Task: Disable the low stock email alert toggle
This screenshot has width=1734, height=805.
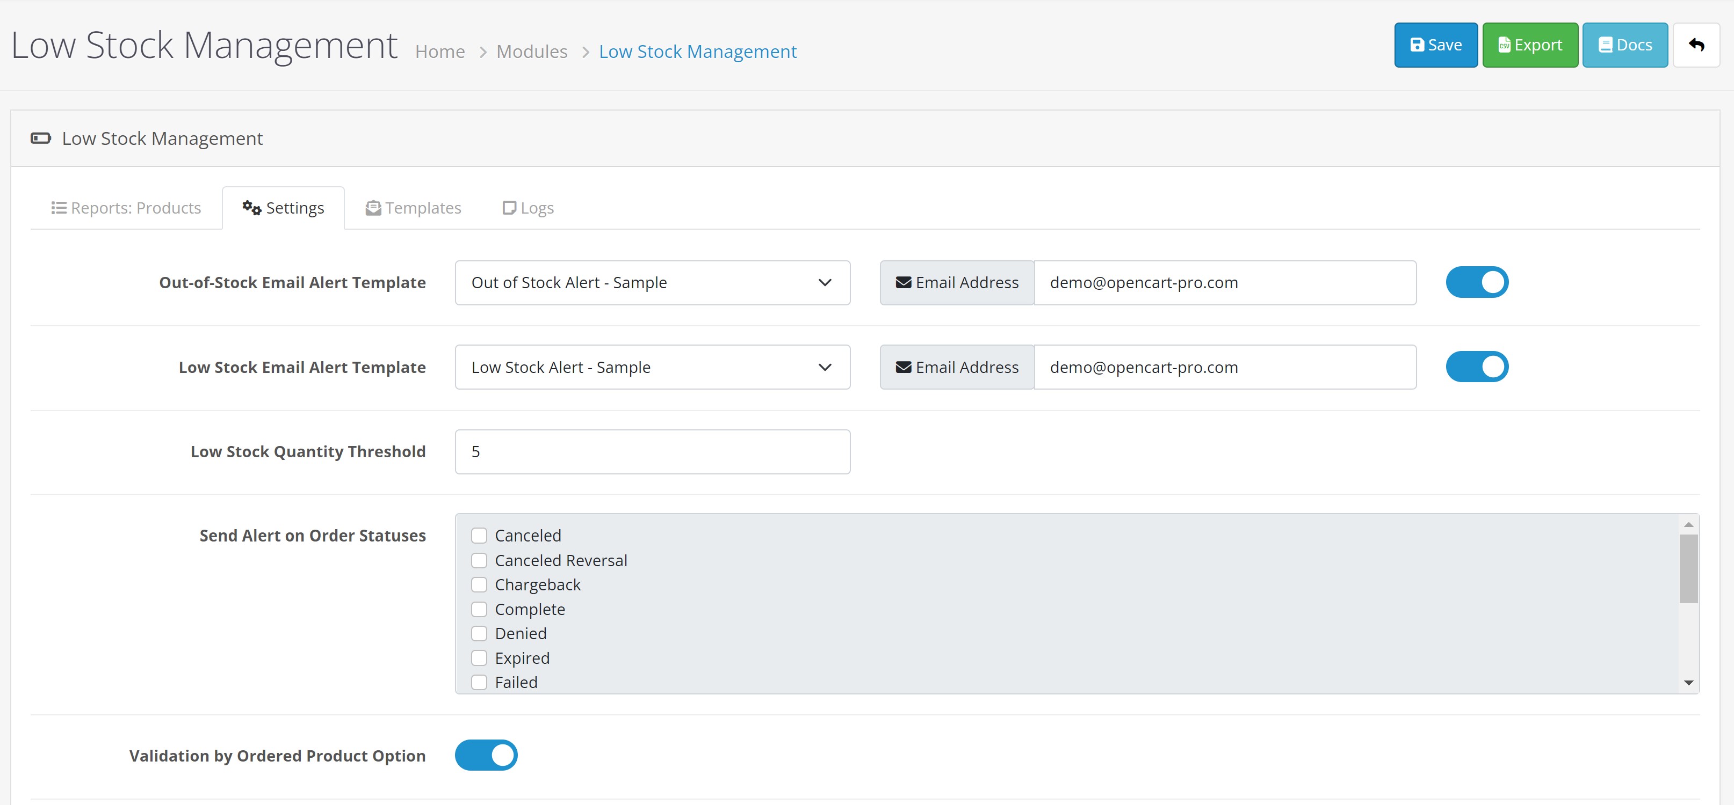Action: click(1477, 367)
